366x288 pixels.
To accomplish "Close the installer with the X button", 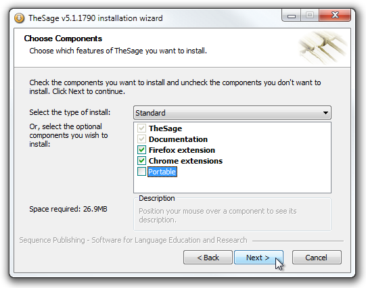I will tap(335, 16).
